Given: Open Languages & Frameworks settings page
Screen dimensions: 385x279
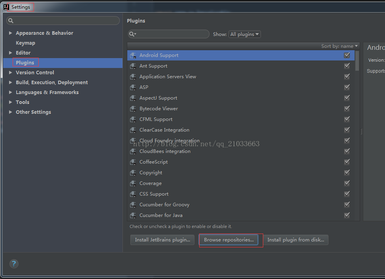Looking at the screenshot, I should (x=47, y=92).
